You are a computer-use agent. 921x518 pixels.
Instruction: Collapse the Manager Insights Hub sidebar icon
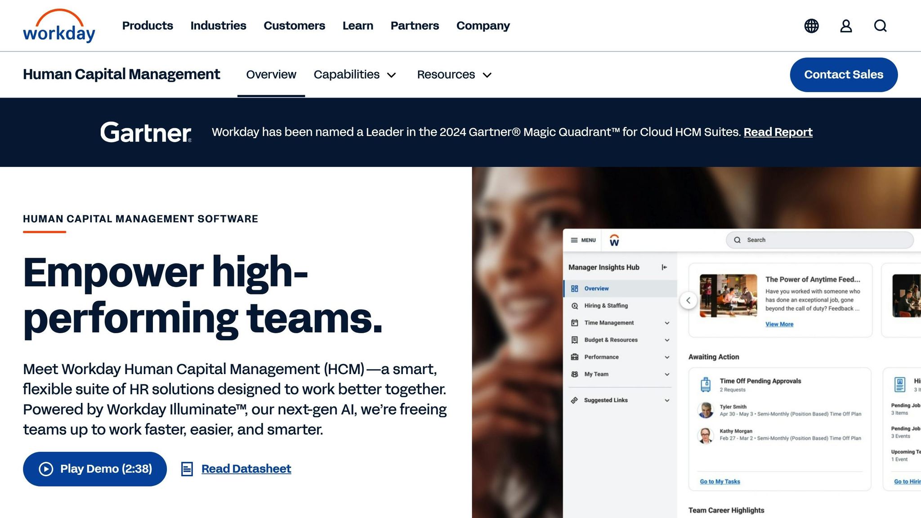pyautogui.click(x=664, y=268)
